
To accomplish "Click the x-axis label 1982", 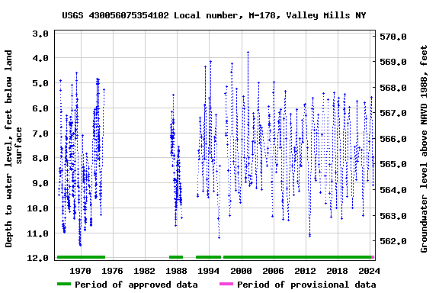I will point(145,271).
